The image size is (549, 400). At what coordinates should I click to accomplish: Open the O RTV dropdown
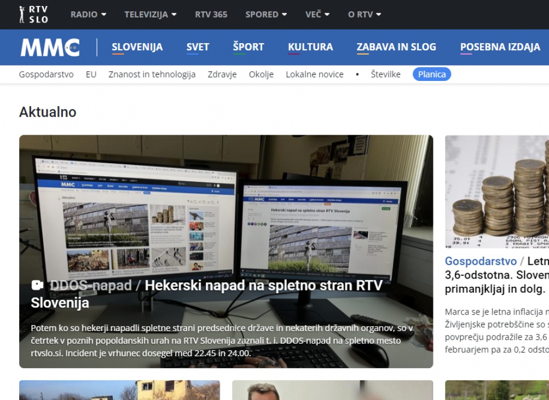[365, 14]
